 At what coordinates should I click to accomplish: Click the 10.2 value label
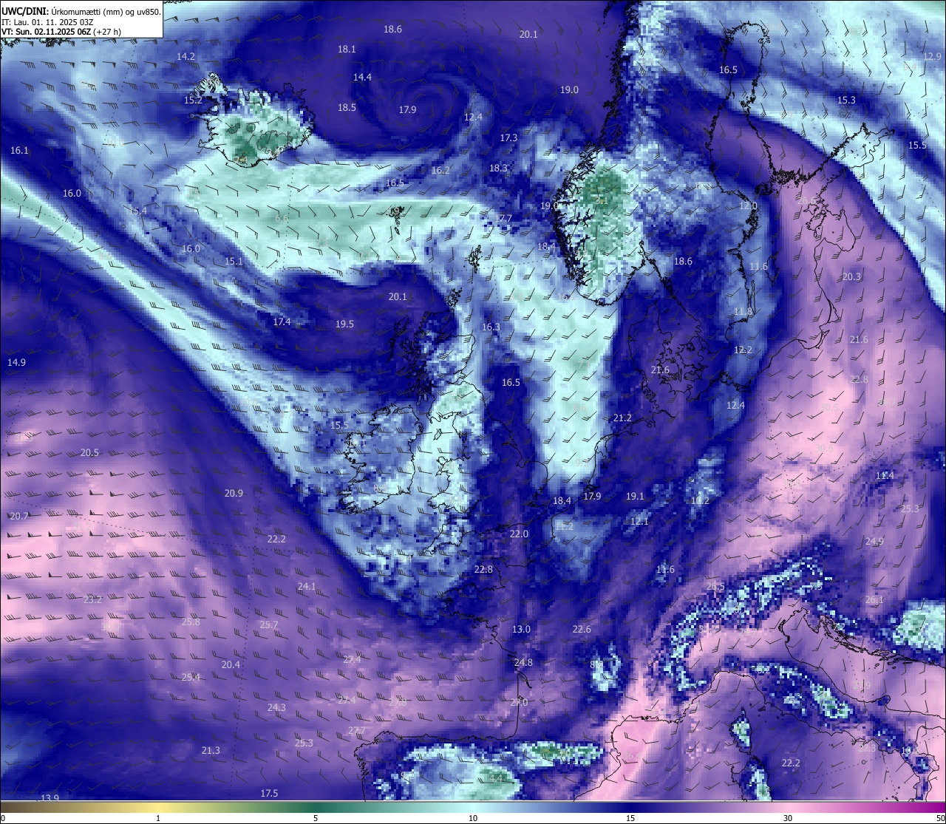click(700, 500)
